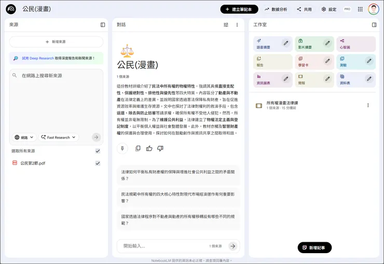
Task: Open 數據分析 analytics
Action: pos(276,9)
